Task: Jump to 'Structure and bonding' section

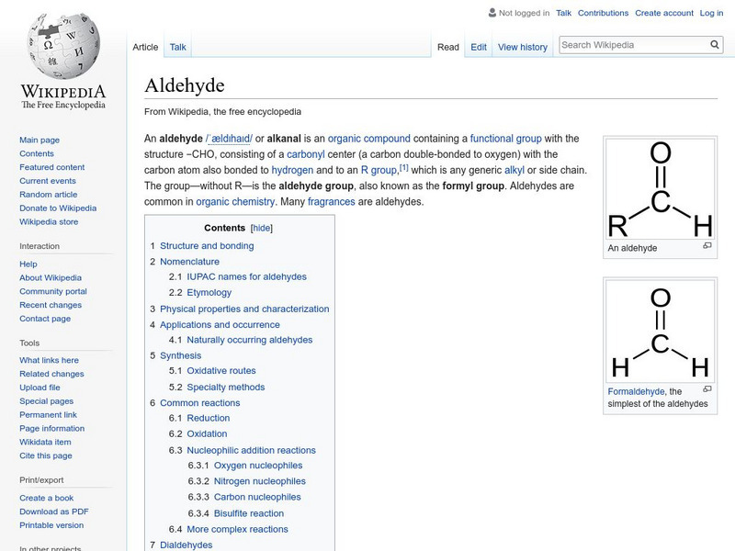Action: tap(207, 245)
